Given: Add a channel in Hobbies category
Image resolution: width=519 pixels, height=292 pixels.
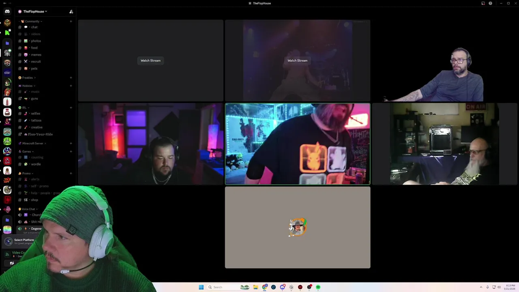Looking at the screenshot, I should click(71, 86).
